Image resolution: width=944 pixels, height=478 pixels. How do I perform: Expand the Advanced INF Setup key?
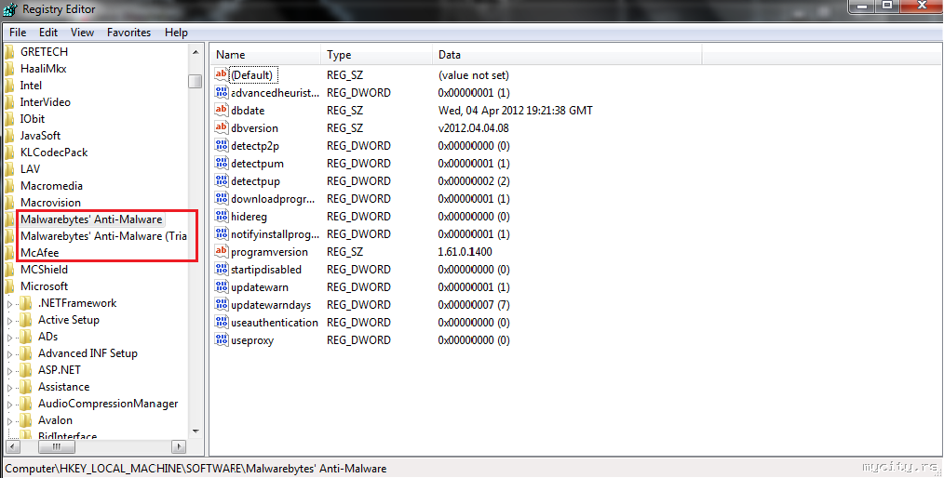tap(9, 354)
